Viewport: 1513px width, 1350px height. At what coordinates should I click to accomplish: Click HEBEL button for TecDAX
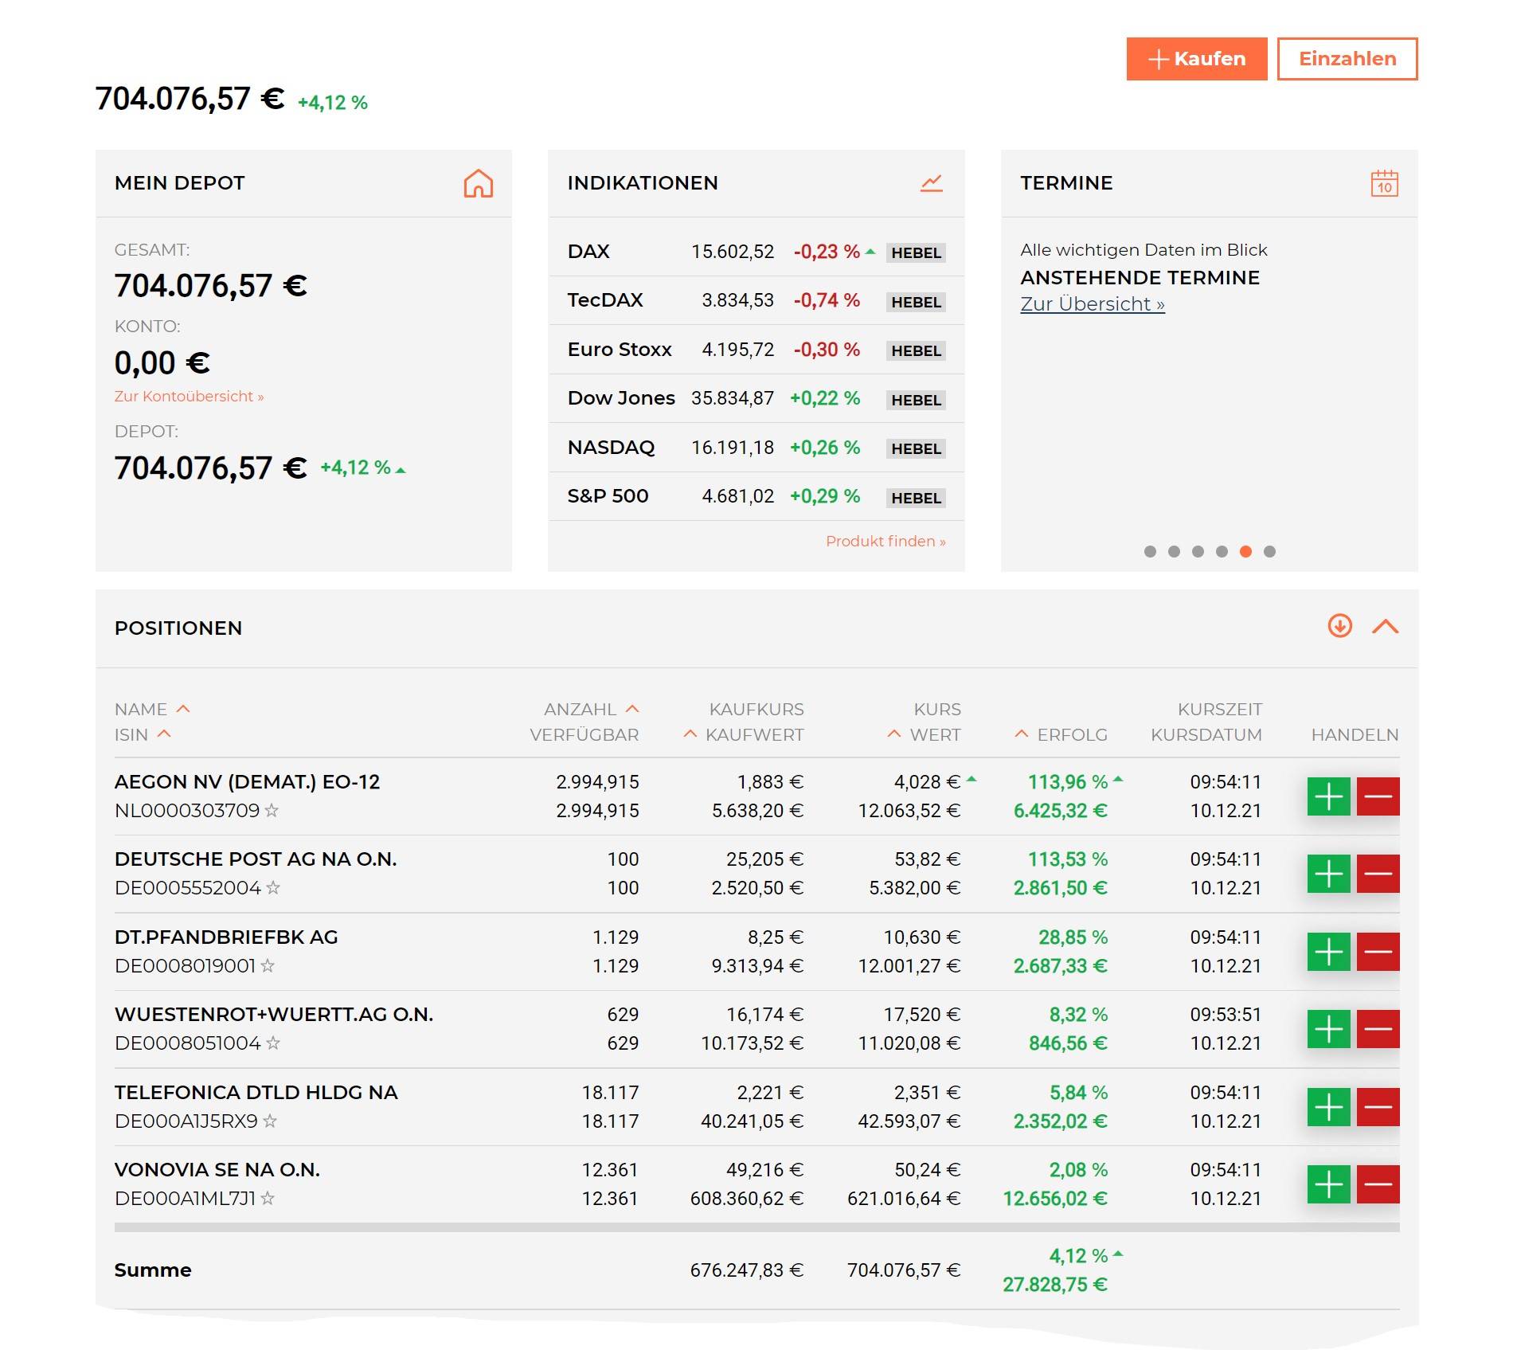tap(916, 302)
